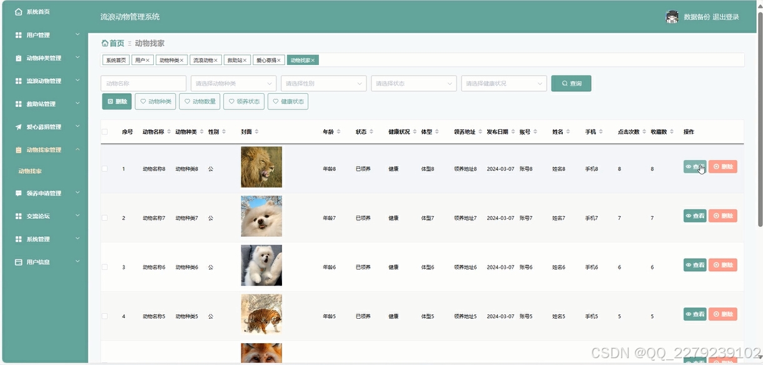
Task: Open the tiger cover thumbnail in row 4
Action: [x=261, y=314]
